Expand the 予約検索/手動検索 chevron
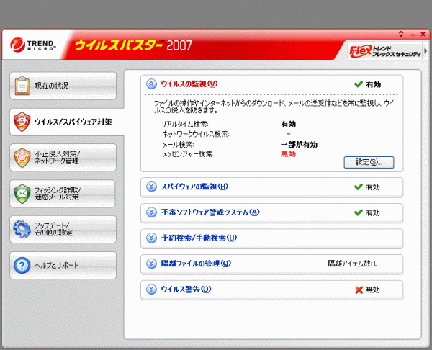432x350 pixels. click(151, 238)
